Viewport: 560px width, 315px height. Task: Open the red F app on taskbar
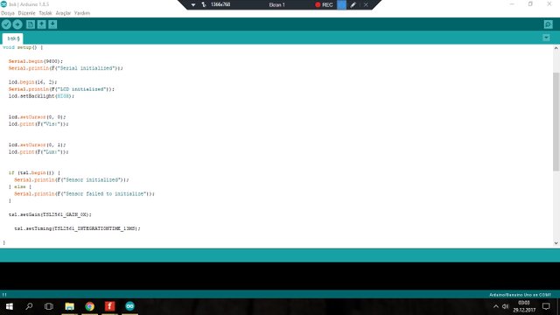(x=109, y=306)
